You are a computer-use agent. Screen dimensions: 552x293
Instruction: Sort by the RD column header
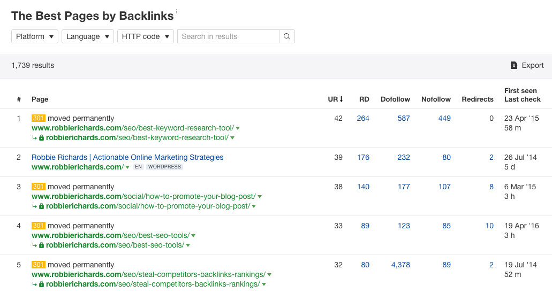(x=364, y=99)
